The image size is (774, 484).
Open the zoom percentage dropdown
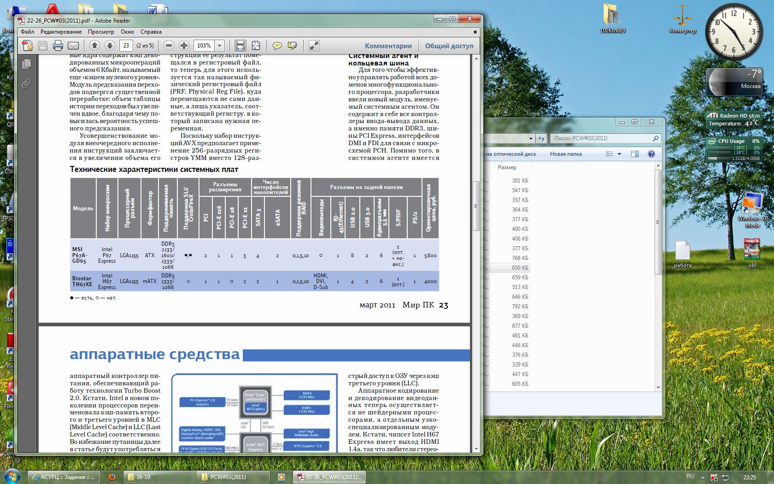220,46
